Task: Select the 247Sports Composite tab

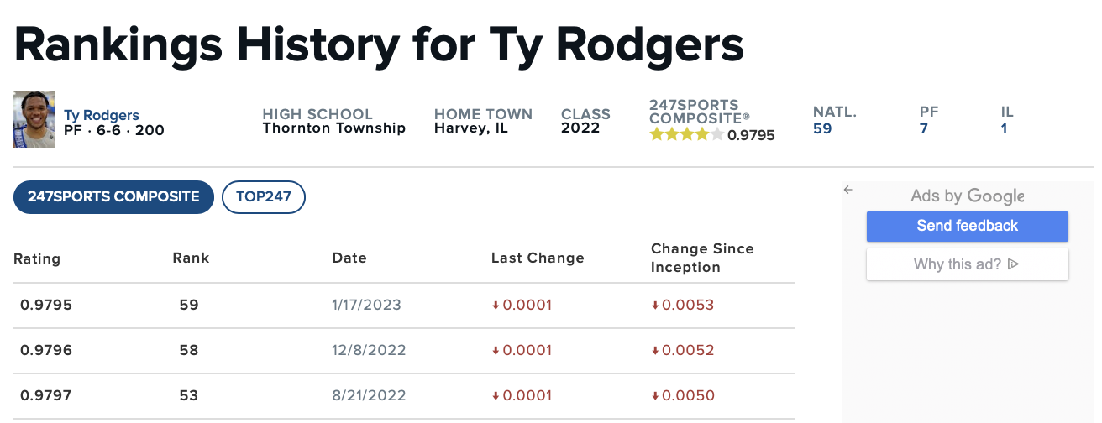Action: tap(113, 197)
